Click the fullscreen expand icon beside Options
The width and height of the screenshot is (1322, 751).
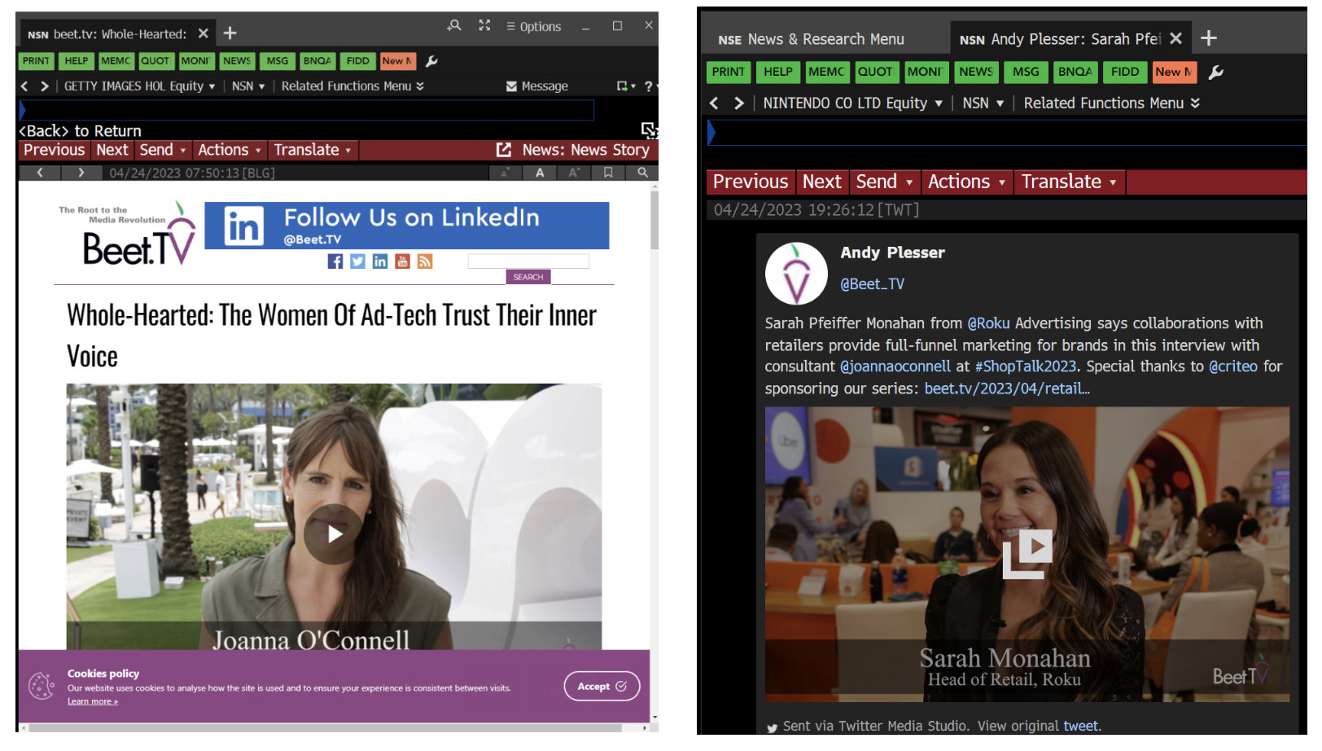click(484, 25)
